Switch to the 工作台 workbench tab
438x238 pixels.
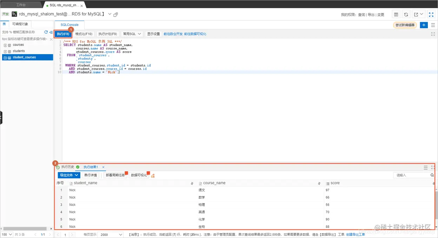click(x=21, y=5)
